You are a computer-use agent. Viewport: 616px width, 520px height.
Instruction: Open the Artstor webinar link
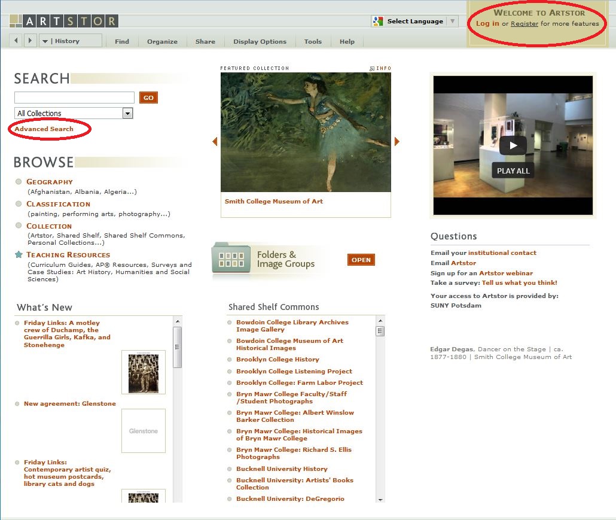(506, 273)
